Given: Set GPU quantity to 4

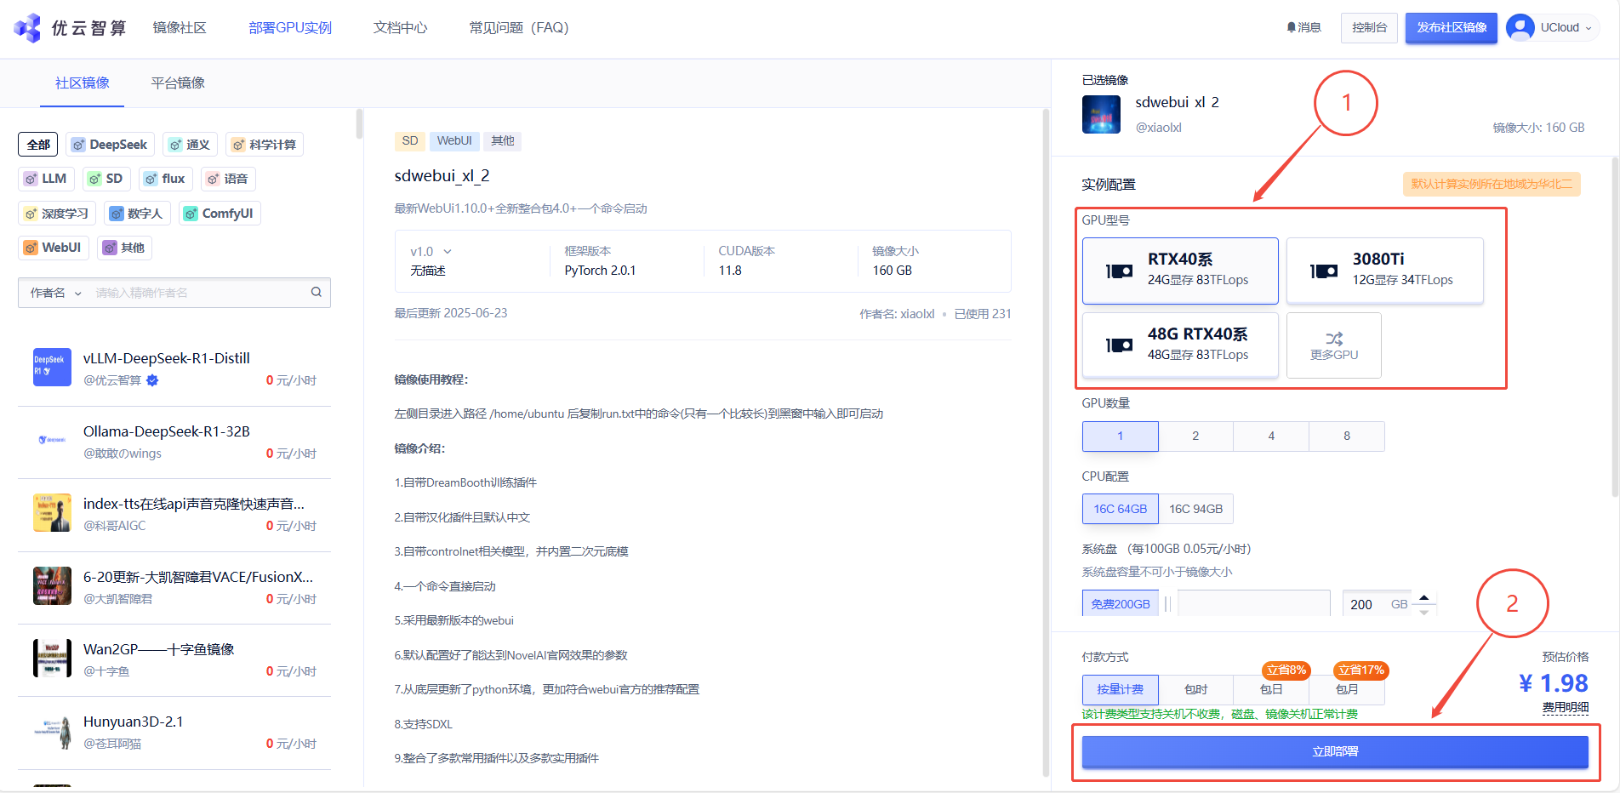Looking at the screenshot, I should (1271, 436).
